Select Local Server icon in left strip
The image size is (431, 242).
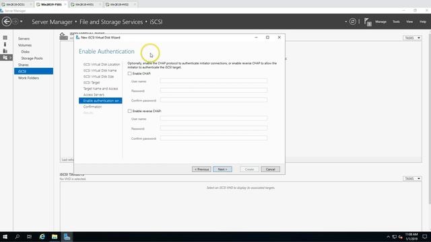point(5,44)
